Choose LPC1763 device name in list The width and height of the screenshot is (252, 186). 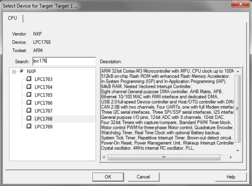[x=44, y=79]
